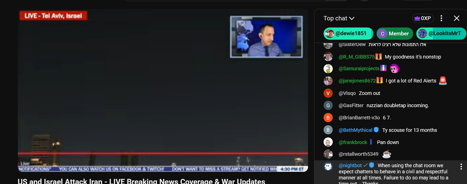Image resolution: width=467 pixels, height=184 pixels.
Task: Click the @rstallworth5349 profile avatar
Action: (328, 154)
